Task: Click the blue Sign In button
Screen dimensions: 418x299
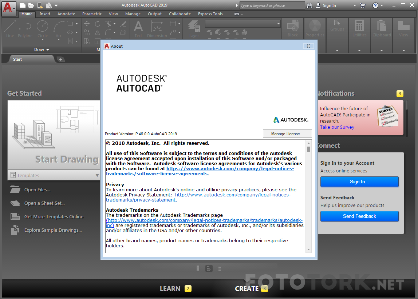Action: click(x=359, y=182)
